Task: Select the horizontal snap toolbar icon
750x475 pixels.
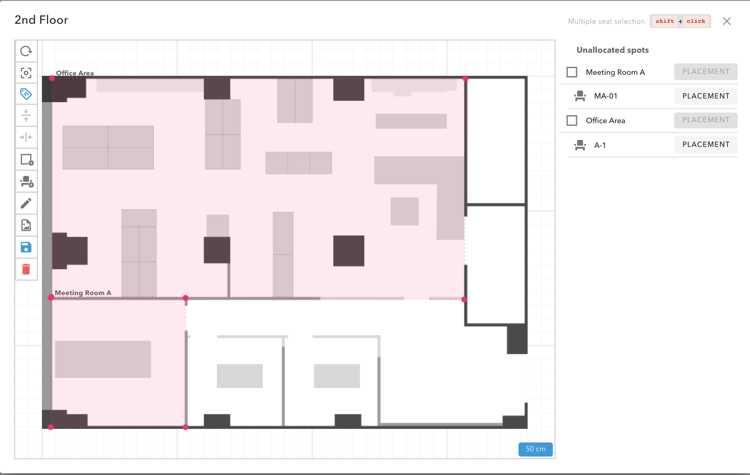Action: (x=26, y=137)
